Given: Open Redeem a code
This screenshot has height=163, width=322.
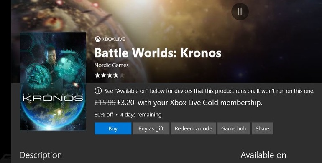Looking at the screenshot, I should point(193,128).
